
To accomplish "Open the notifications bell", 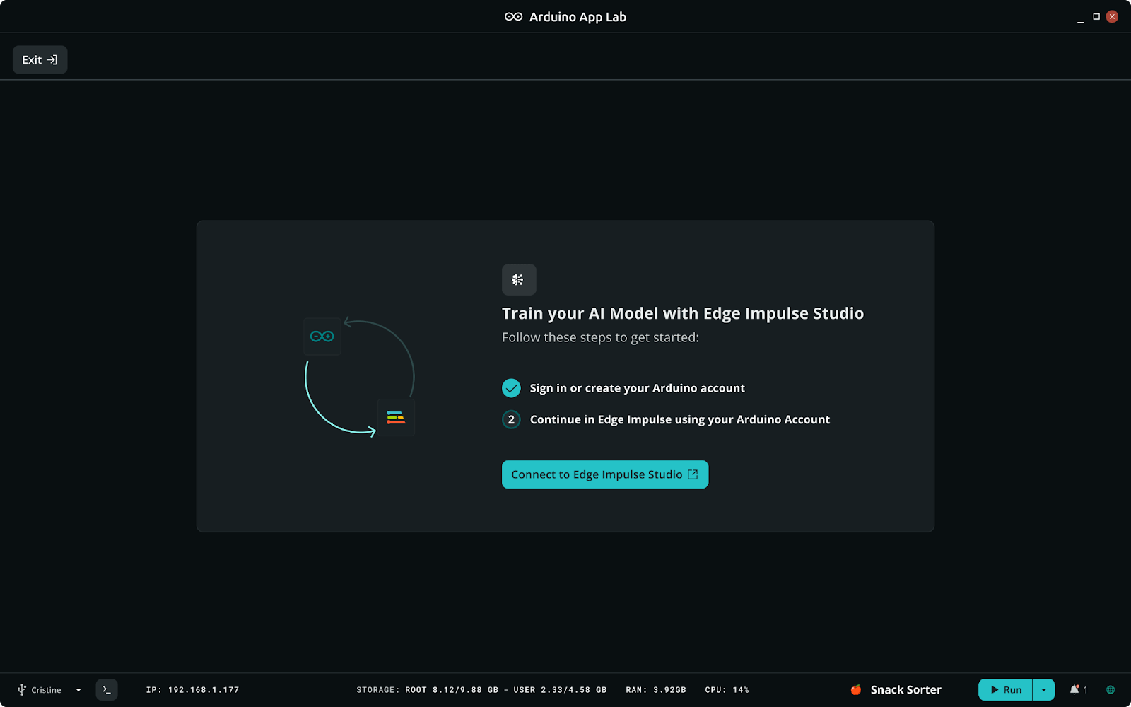I will 1074,689.
